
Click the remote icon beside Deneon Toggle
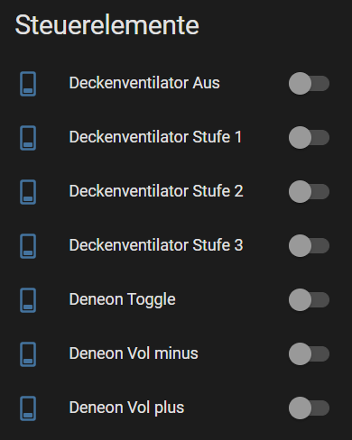[28, 300]
